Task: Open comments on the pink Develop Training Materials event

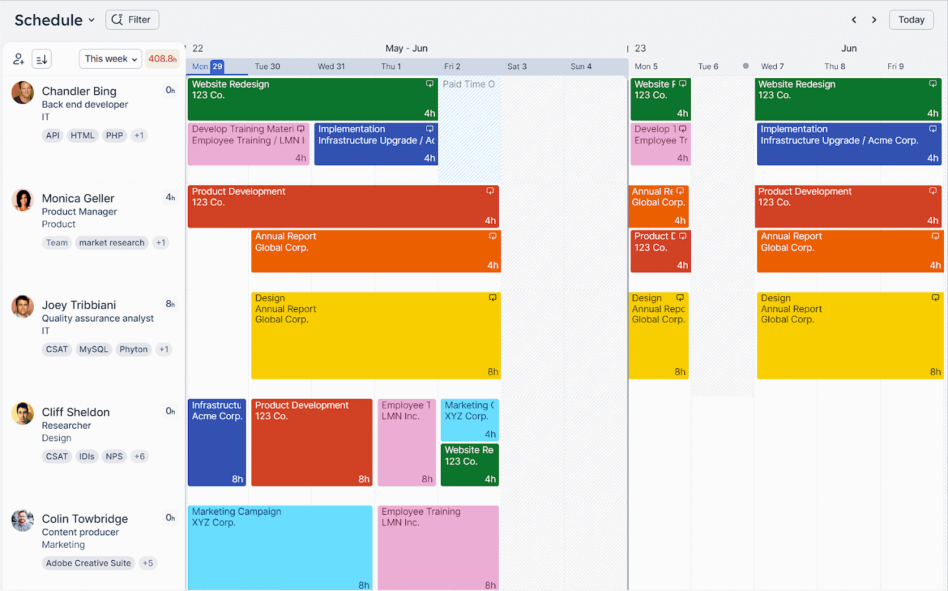Action: [300, 128]
